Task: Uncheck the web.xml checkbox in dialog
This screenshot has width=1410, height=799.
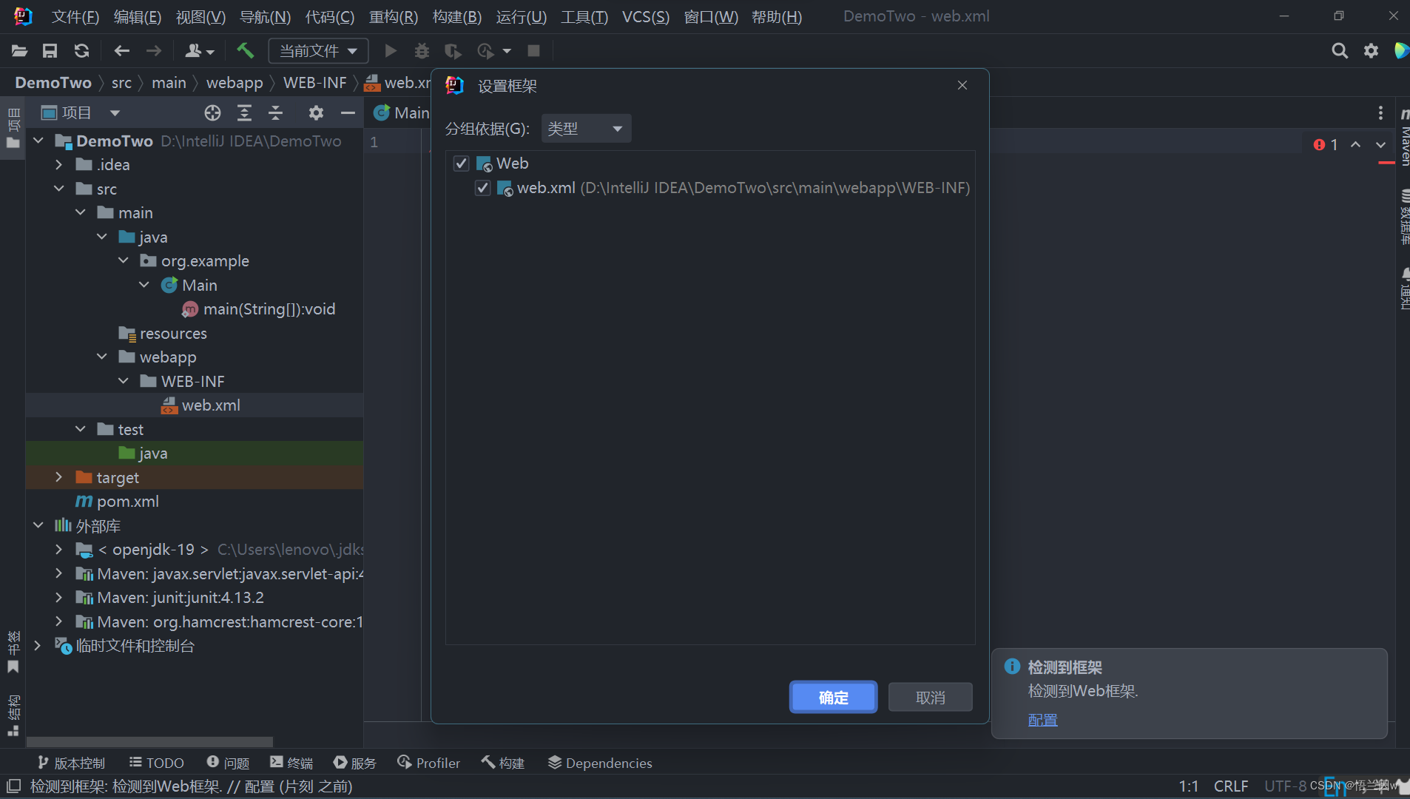Action: (x=482, y=188)
